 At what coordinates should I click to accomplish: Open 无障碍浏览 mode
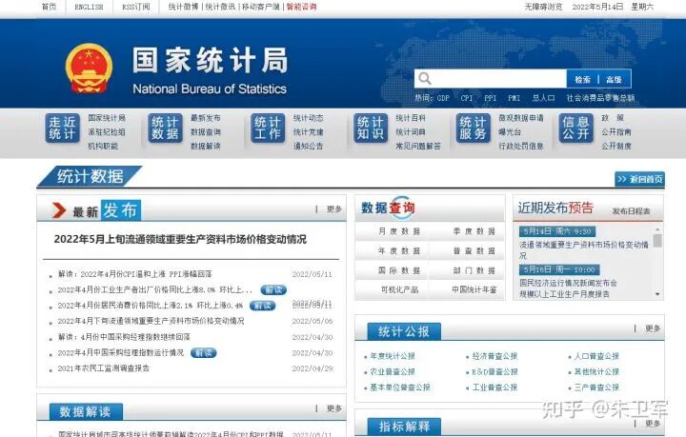point(543,7)
